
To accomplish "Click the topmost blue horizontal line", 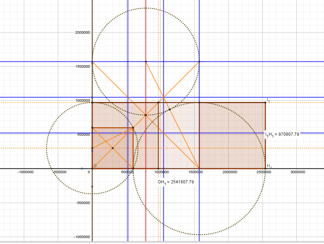I will [x=245, y=62].
